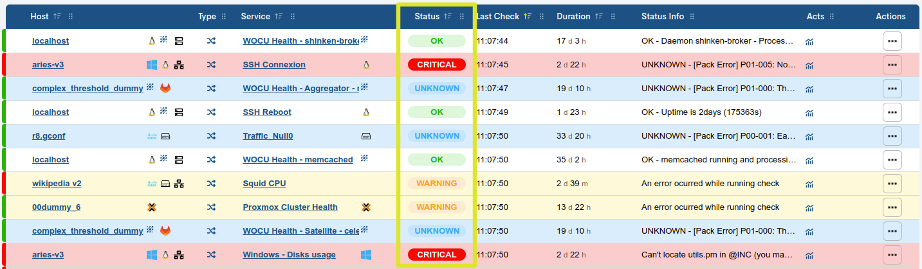The width and height of the screenshot is (922, 269).
Task: Click Cisco icon next to r8.gconf host
Action: coord(152,136)
